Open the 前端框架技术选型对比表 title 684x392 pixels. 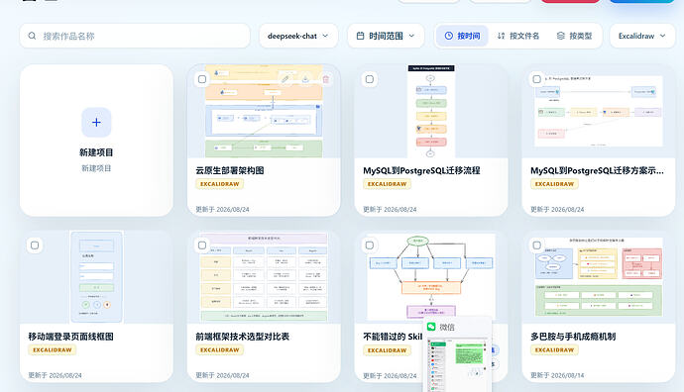[243, 337]
